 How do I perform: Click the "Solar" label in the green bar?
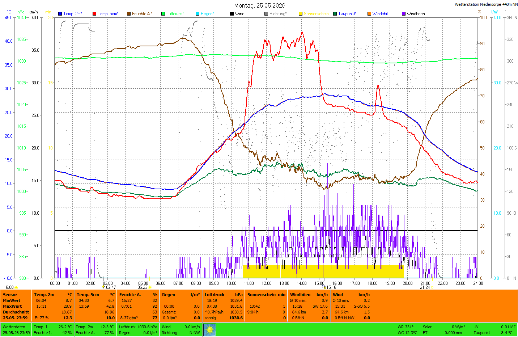427,327
